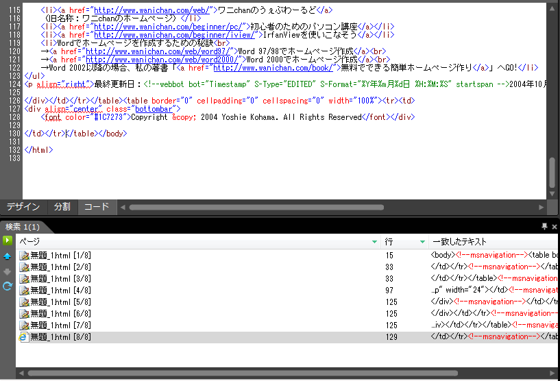Image resolution: width=560 pixels, height=381 pixels.
Task: Go to previous result with blue up arrow
Action: [7, 256]
